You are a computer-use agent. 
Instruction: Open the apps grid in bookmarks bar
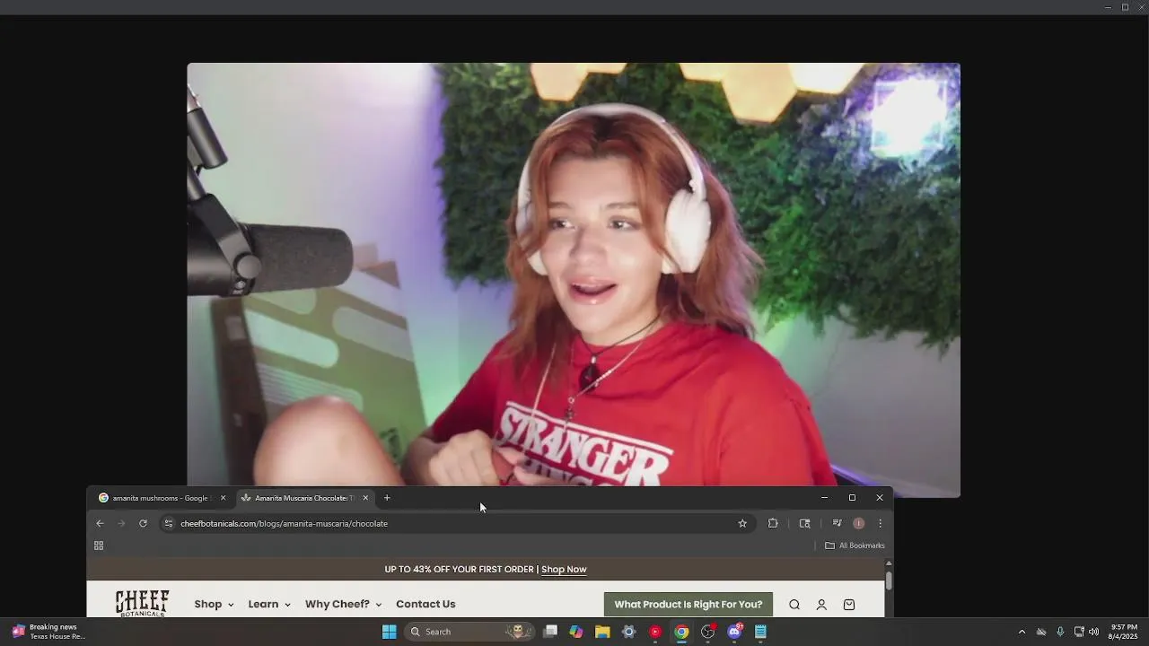click(x=99, y=546)
